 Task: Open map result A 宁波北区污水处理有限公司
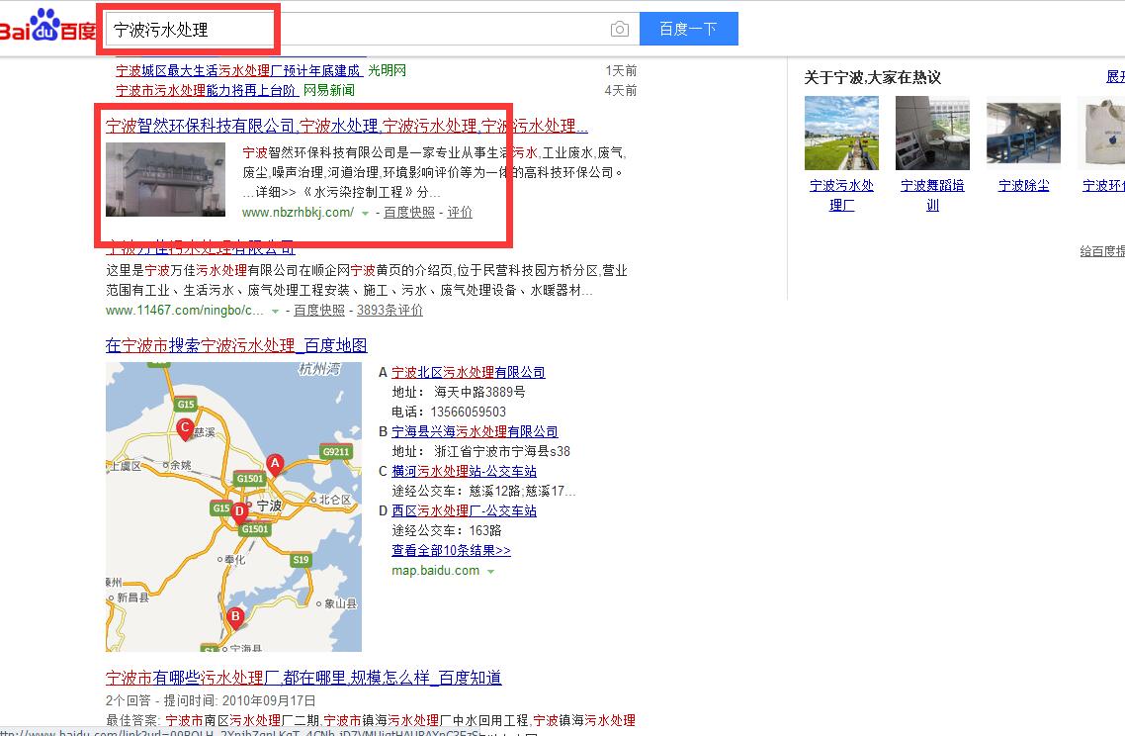(469, 373)
